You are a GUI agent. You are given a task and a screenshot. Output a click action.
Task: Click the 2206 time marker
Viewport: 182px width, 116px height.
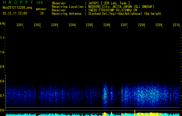click(107, 25)
